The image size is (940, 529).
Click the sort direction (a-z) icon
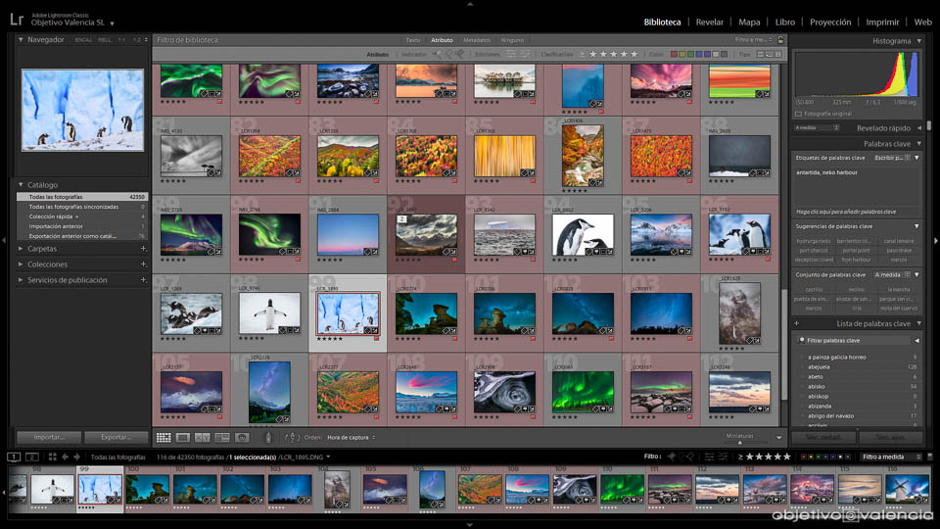click(x=292, y=438)
